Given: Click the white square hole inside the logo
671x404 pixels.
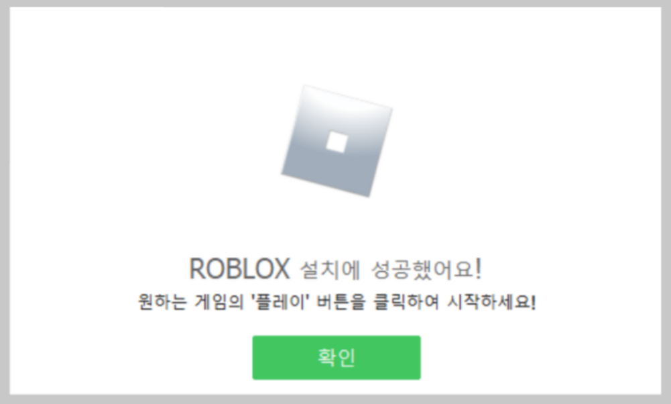Looking at the screenshot, I should pyautogui.click(x=337, y=142).
